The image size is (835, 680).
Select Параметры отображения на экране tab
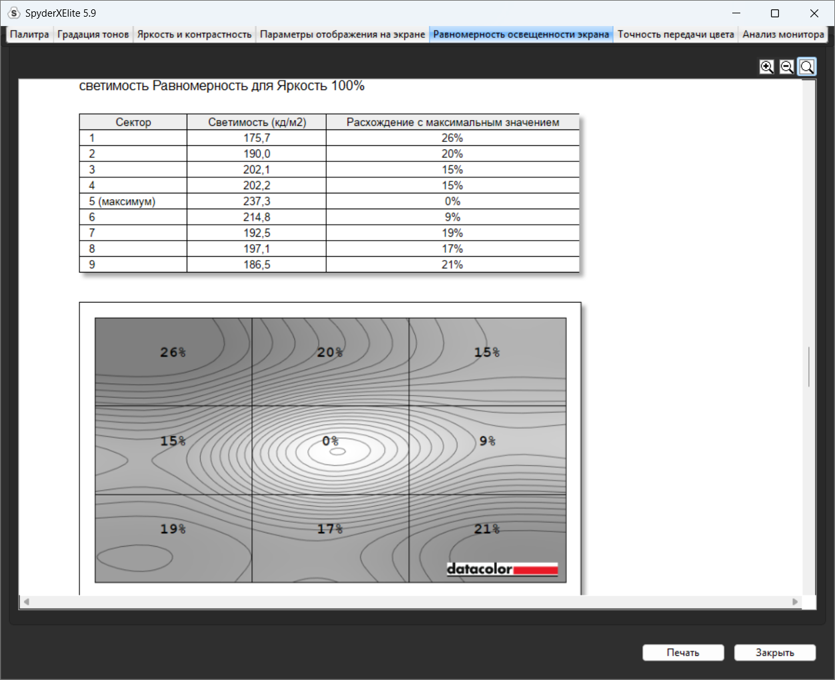pos(342,35)
